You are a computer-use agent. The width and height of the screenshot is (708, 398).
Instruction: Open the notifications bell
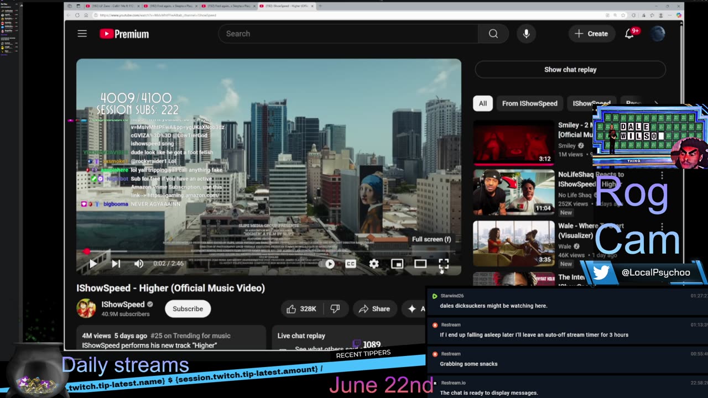tap(629, 34)
